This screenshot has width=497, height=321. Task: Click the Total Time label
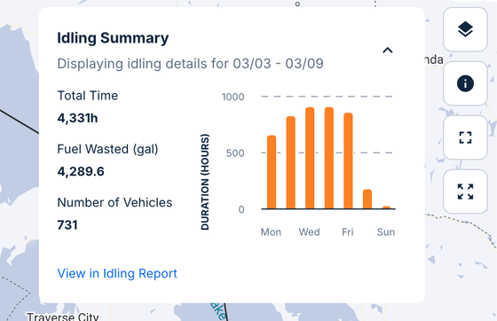point(88,96)
